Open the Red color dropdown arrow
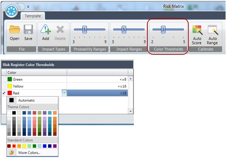This screenshot has height=158, width=227. tap(64, 93)
